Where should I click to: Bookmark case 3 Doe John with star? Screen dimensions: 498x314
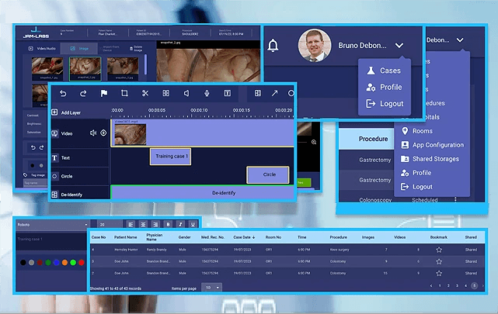439,261
